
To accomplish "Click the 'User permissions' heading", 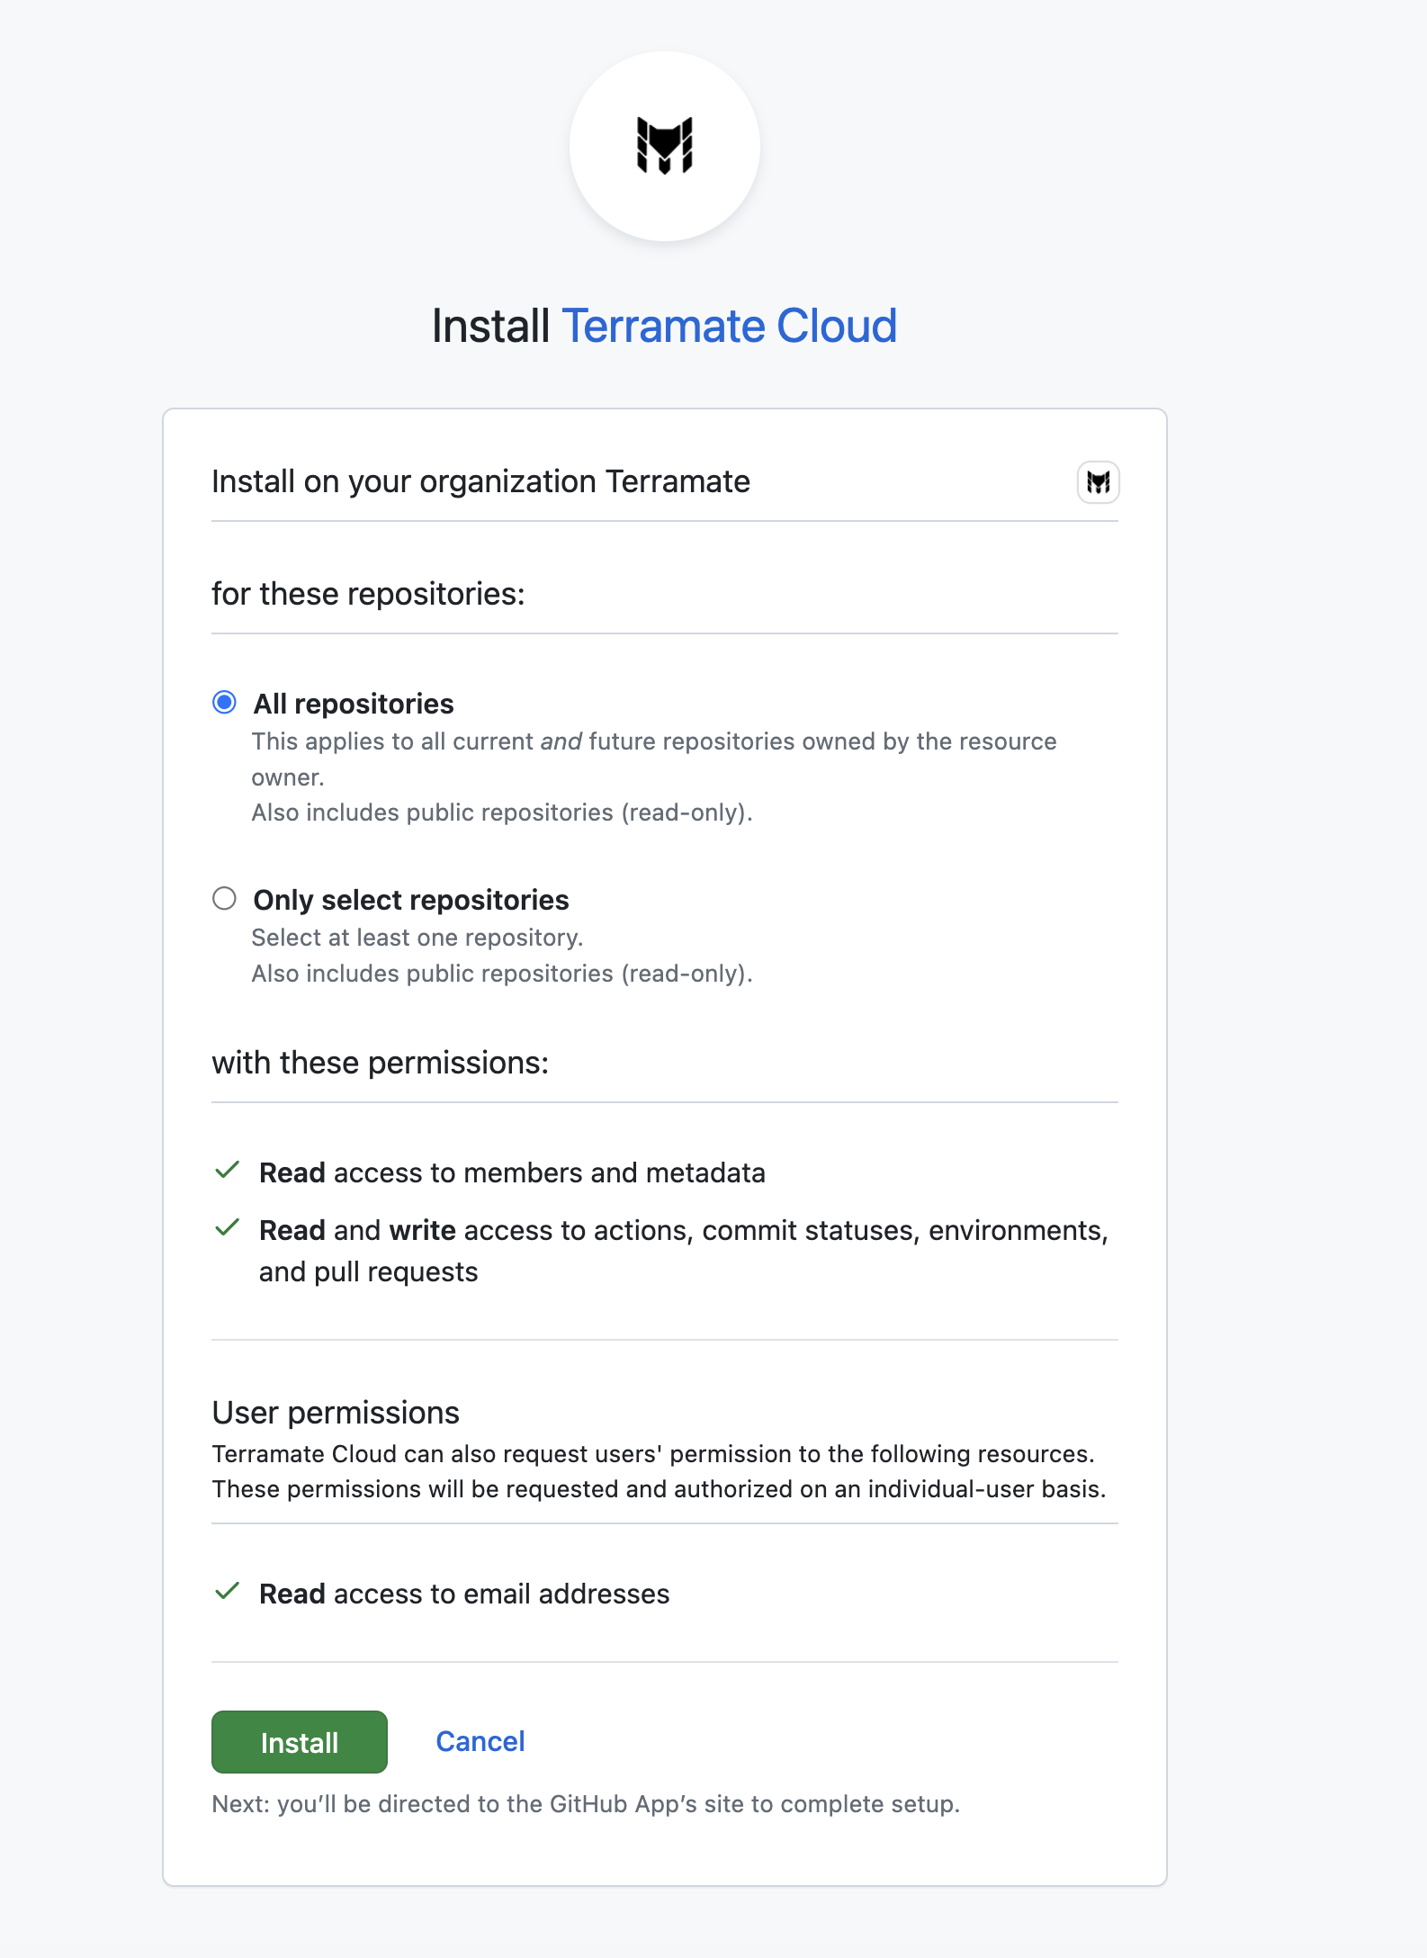I will pos(336,1413).
